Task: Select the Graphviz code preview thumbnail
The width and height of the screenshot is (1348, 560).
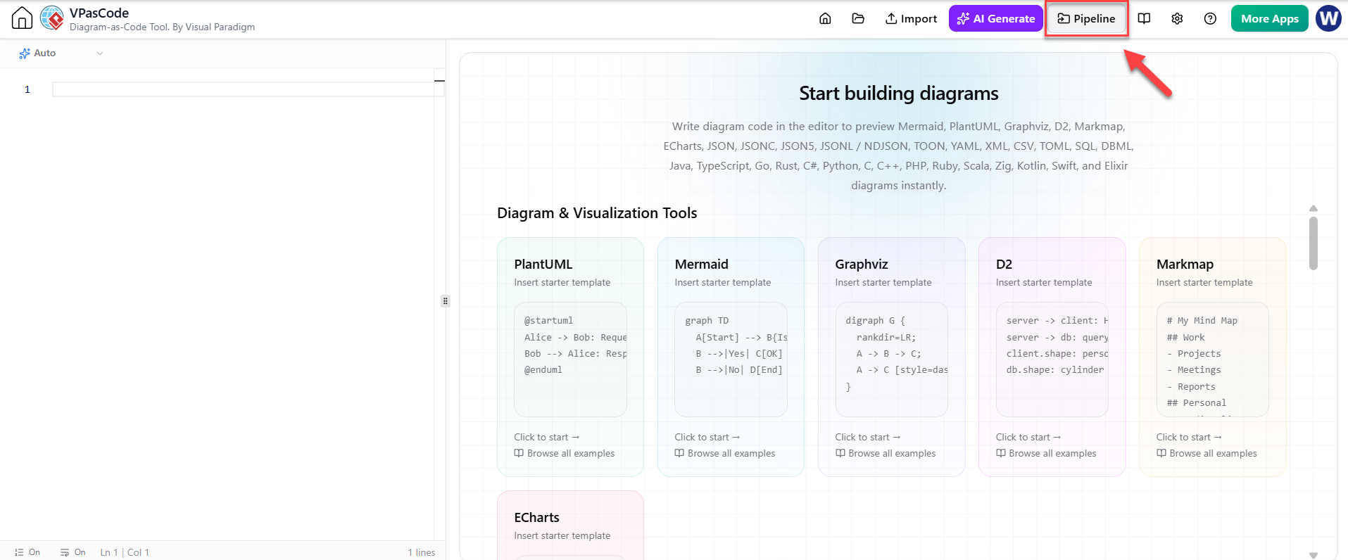Action: click(x=891, y=359)
